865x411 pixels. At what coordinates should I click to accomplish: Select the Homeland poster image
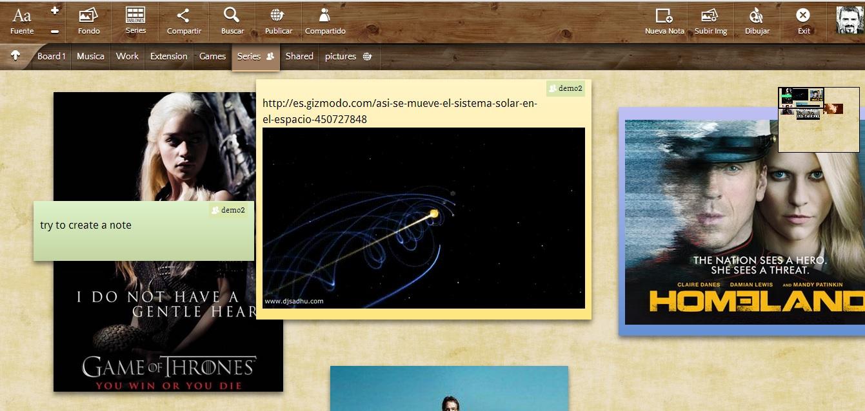745,222
